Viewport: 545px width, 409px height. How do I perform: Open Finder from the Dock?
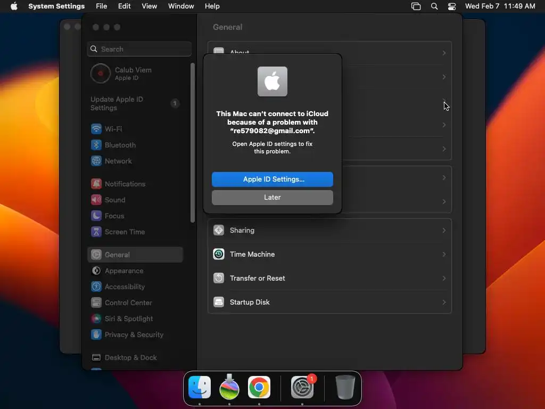(200, 387)
